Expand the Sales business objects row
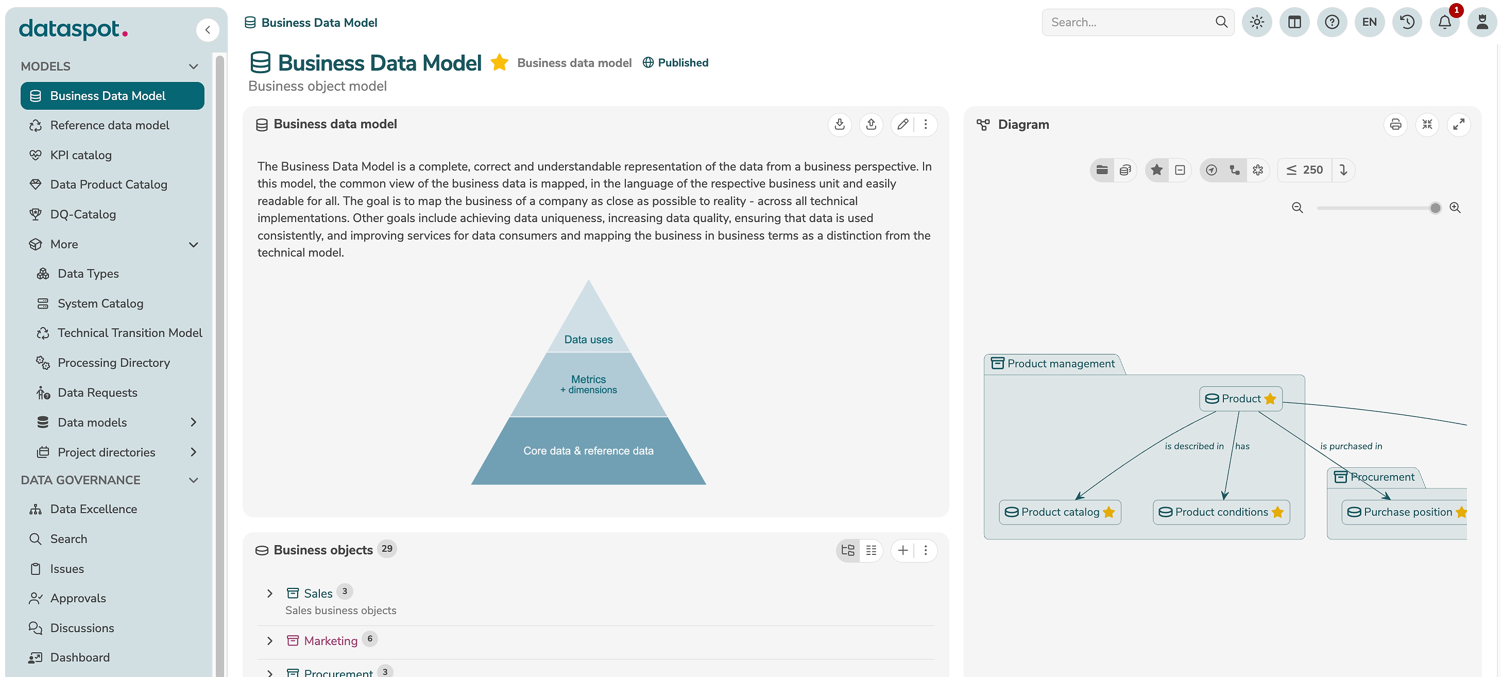 pyautogui.click(x=270, y=594)
